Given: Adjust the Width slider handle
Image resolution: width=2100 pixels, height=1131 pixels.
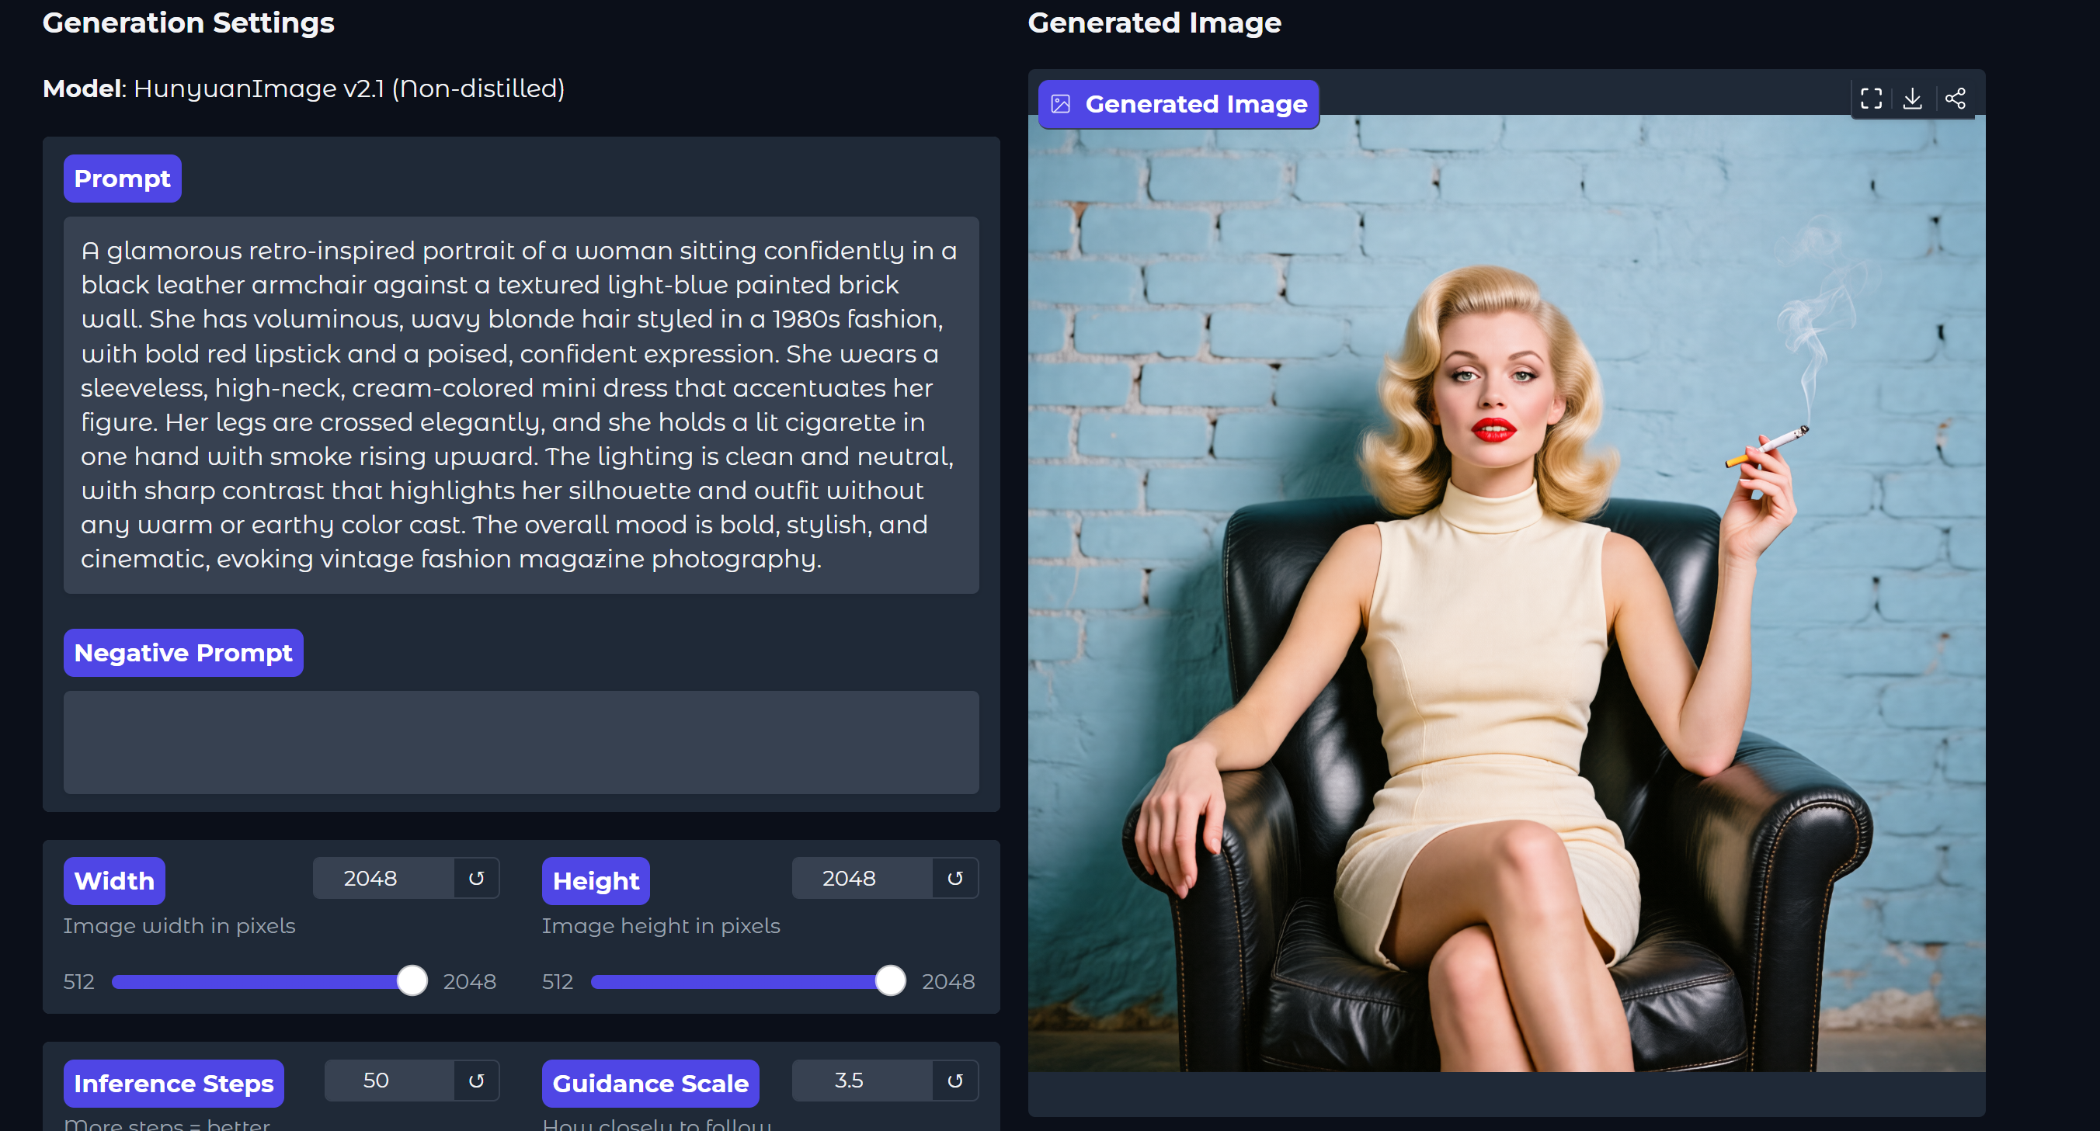Looking at the screenshot, I should point(412,980).
